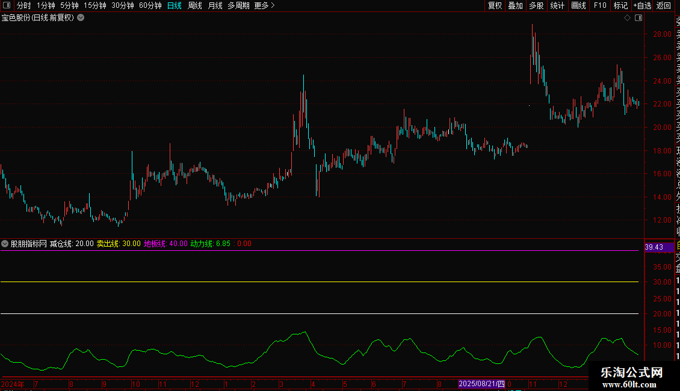Toggle the split-window icon near the price axis
This screenshot has height=391, width=680.
[638, 18]
